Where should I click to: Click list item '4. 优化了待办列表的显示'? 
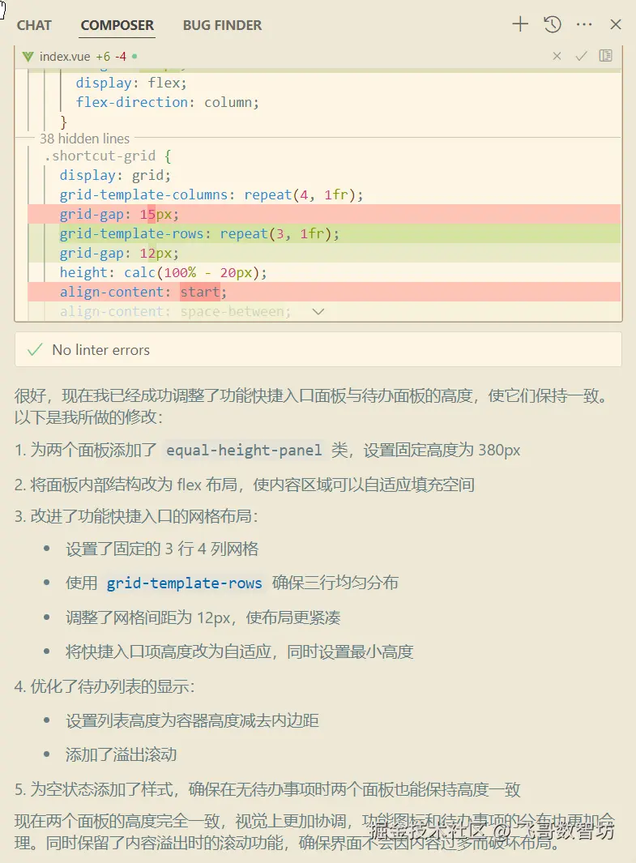click(x=105, y=686)
